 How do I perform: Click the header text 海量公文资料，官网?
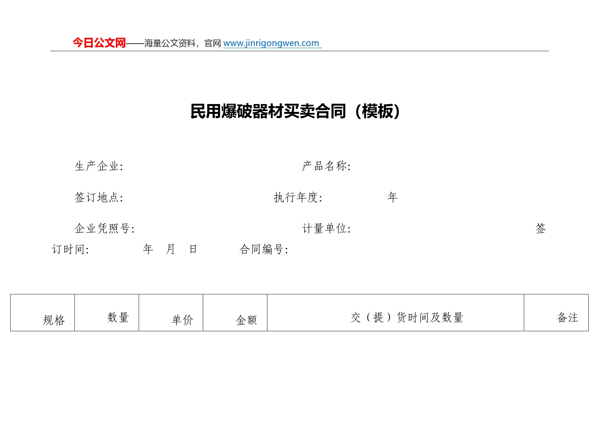182,43
